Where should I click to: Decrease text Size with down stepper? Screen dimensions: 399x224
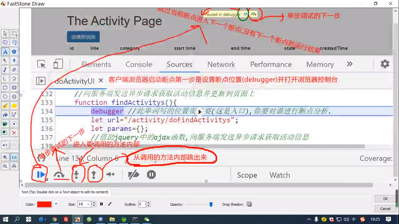pos(94,206)
